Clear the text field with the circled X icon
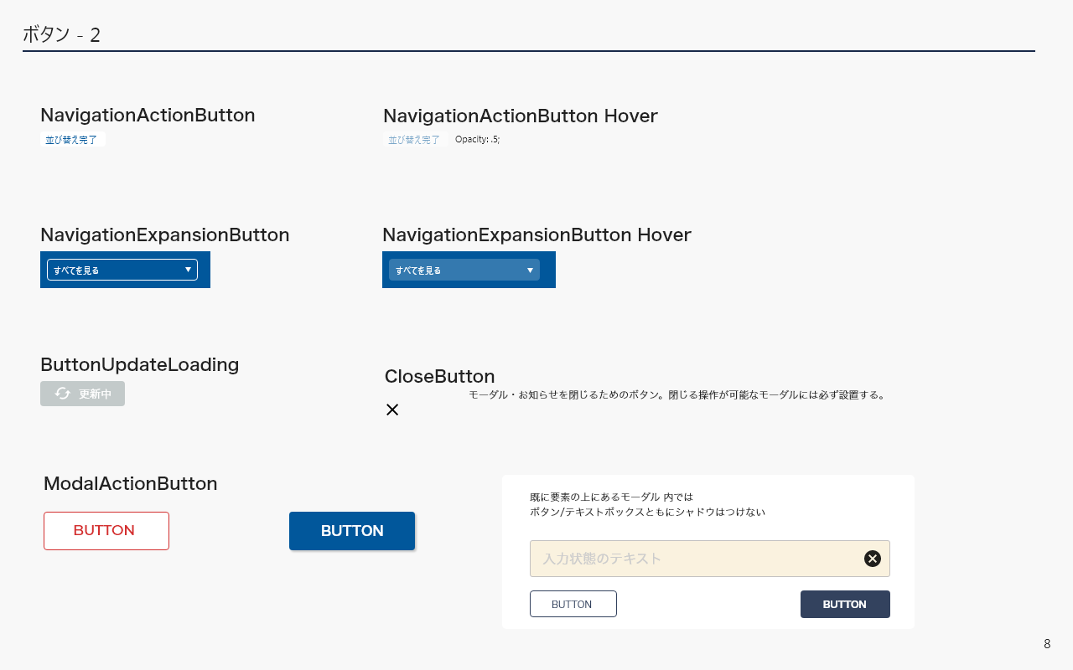Screen dimensions: 1073x670 point(873,559)
